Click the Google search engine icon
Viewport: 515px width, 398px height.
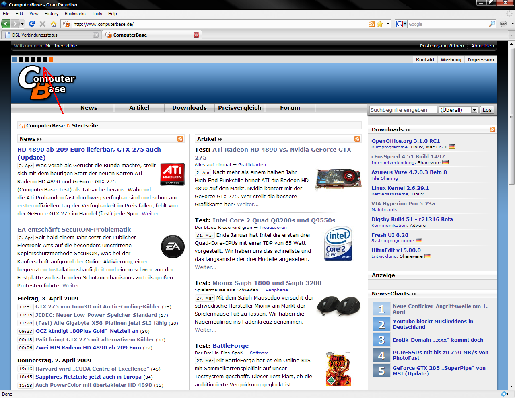(399, 24)
